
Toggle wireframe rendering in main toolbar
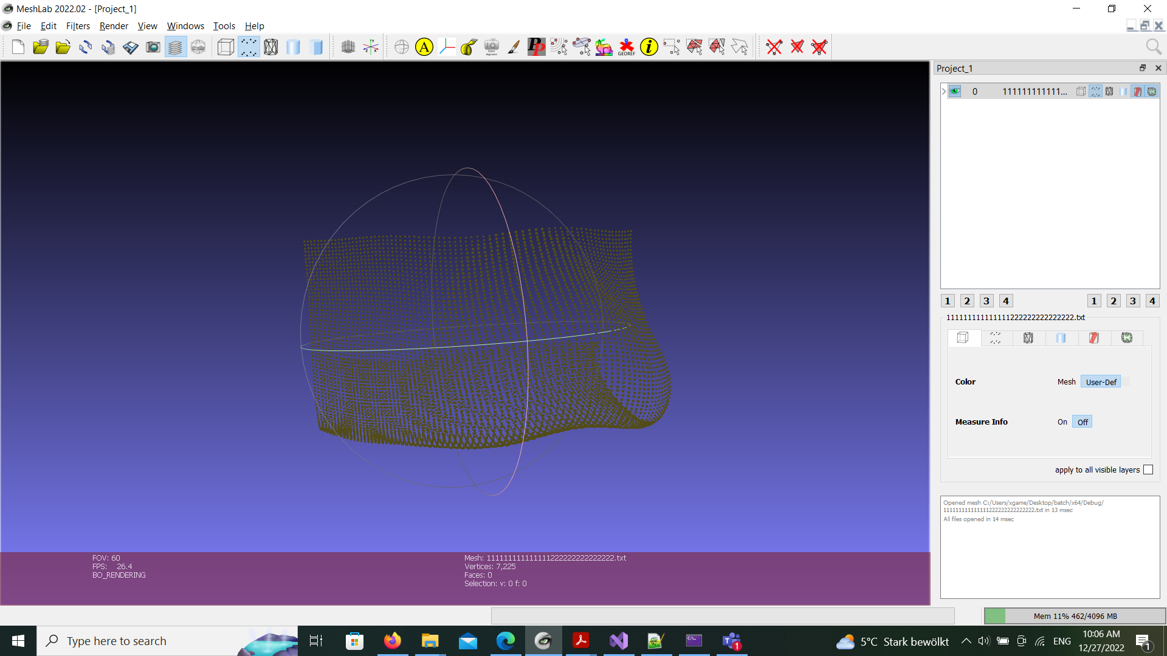coord(271,47)
